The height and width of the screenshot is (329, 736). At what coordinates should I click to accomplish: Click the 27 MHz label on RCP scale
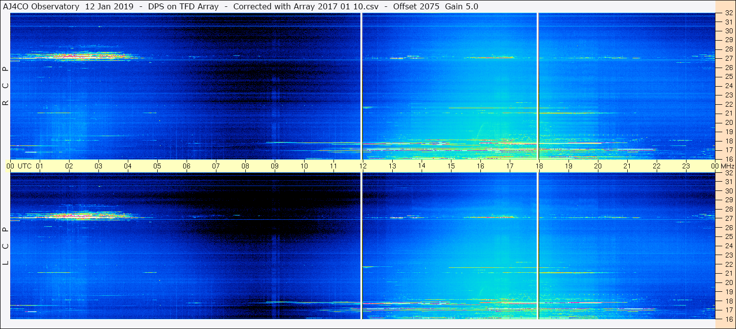(x=728, y=58)
